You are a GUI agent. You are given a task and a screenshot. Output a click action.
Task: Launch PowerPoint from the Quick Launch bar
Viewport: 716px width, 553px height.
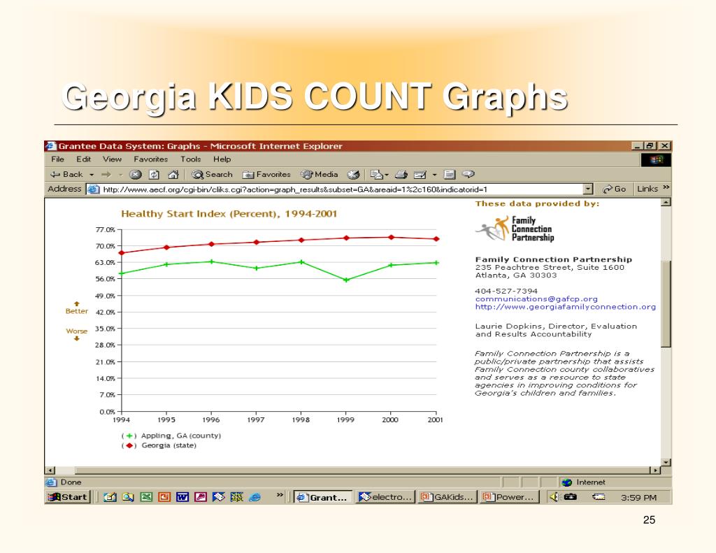(164, 497)
